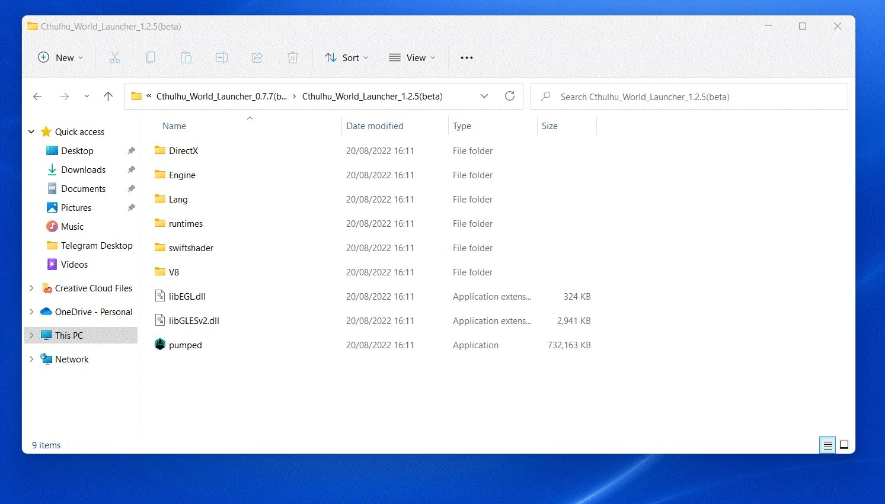Open the See more ellipsis menu
The image size is (885, 504).
pyautogui.click(x=467, y=57)
